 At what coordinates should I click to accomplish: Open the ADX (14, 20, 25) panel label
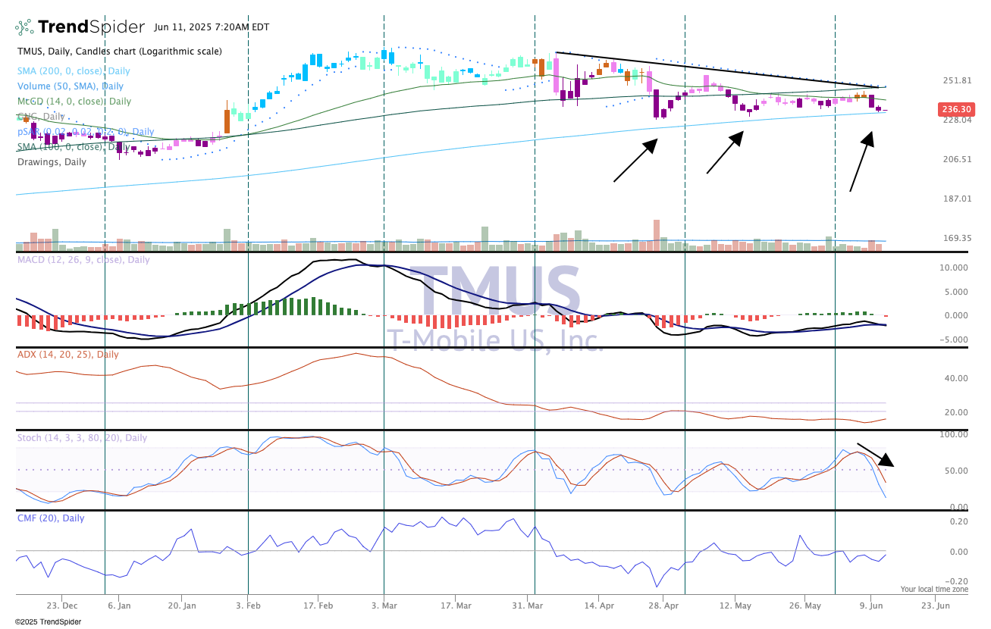coord(68,355)
